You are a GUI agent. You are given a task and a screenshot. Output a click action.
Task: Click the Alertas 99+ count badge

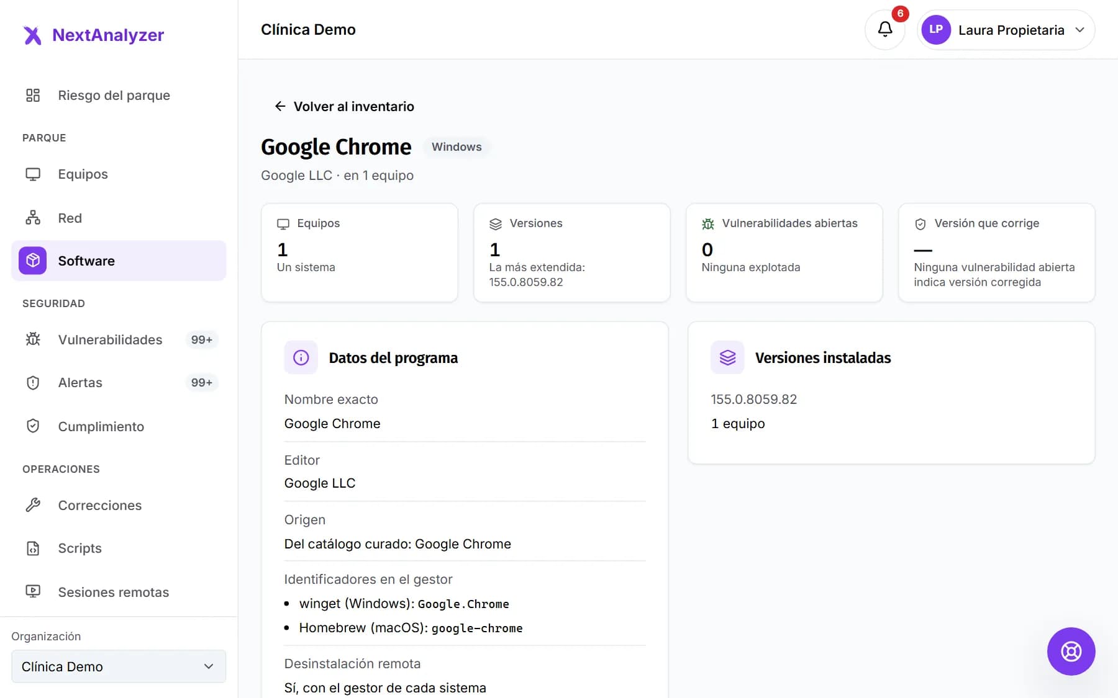(201, 383)
